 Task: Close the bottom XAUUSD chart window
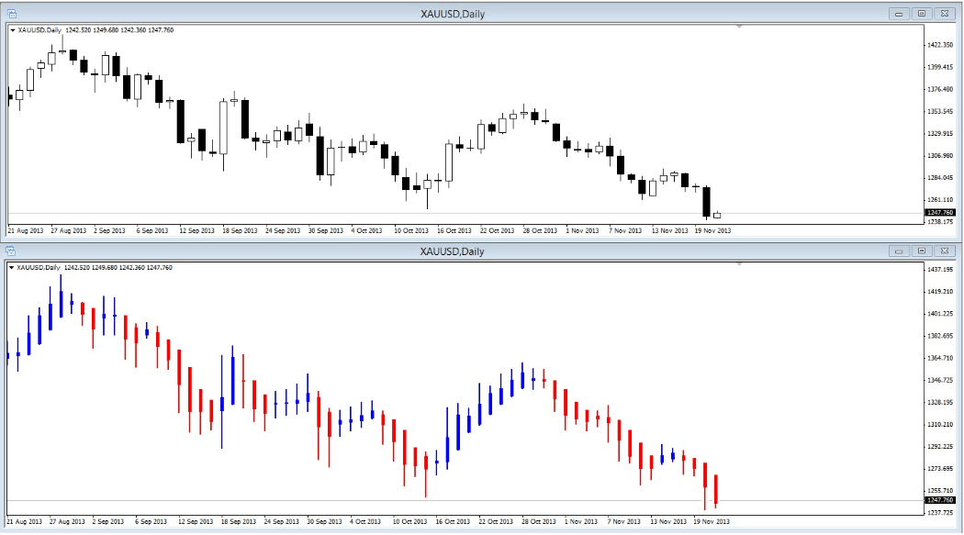tap(944, 251)
